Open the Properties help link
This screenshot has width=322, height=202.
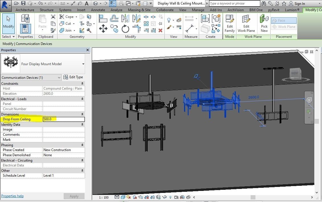coord(13,196)
